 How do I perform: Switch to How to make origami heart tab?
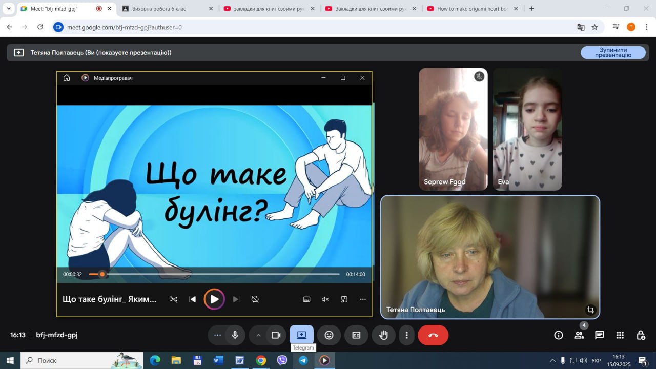[471, 9]
